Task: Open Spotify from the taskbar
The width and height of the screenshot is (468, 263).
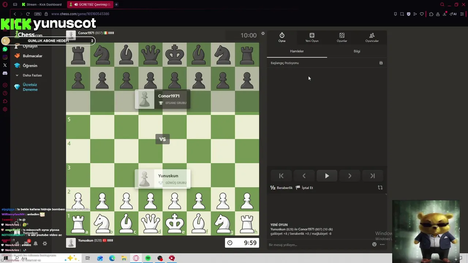Action: point(148,258)
